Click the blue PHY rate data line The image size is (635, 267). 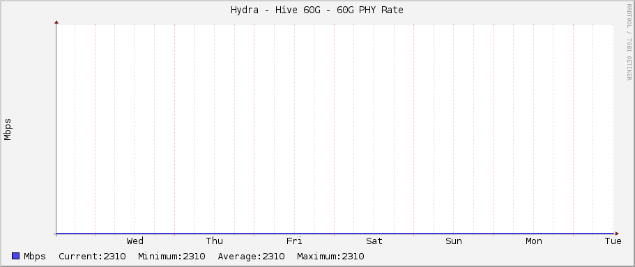click(x=335, y=234)
